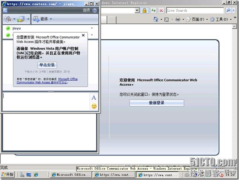Click in the message input box
The height and width of the screenshot is (180, 239).
click(x=46, y=102)
